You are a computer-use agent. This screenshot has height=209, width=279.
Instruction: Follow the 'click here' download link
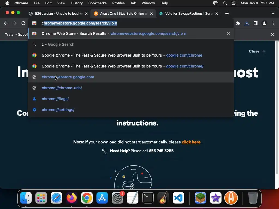click(x=191, y=142)
